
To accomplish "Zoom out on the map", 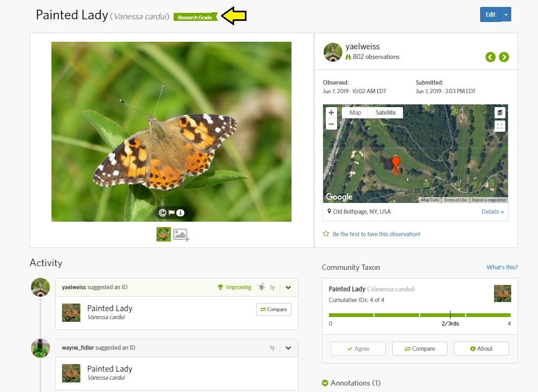I will [331, 124].
